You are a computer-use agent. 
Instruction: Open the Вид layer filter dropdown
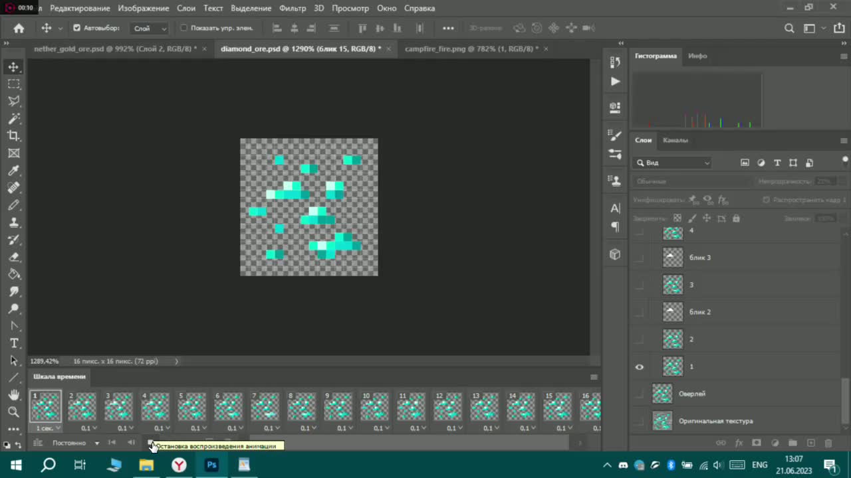point(673,163)
